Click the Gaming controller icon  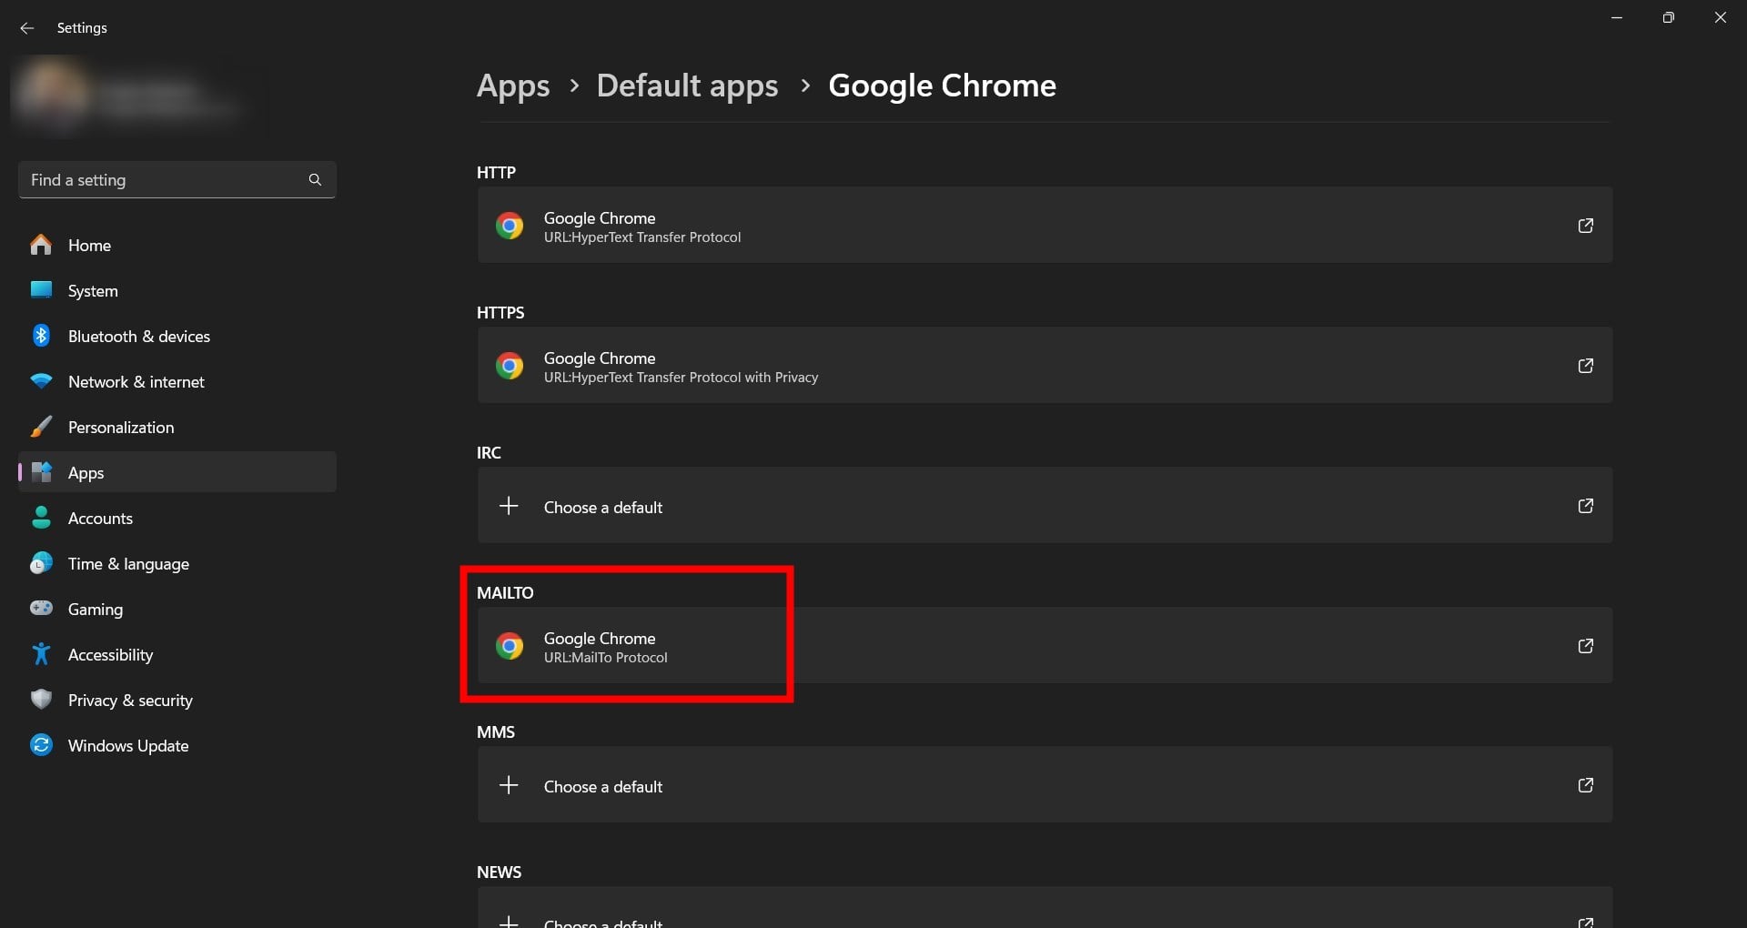coord(41,608)
